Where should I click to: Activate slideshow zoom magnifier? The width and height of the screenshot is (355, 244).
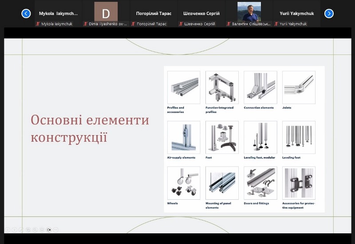35,230
